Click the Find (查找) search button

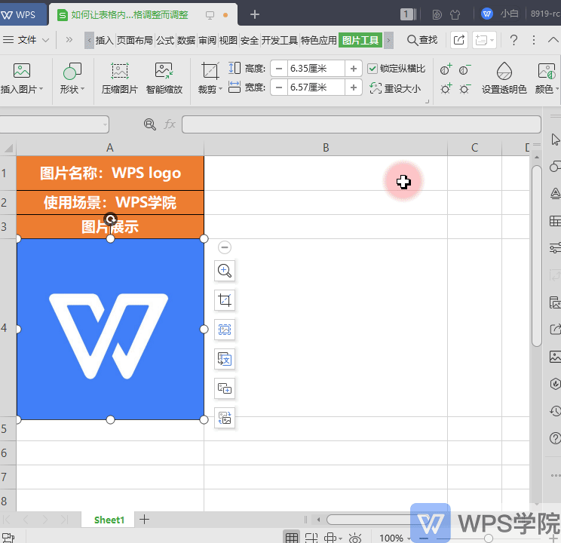(422, 40)
